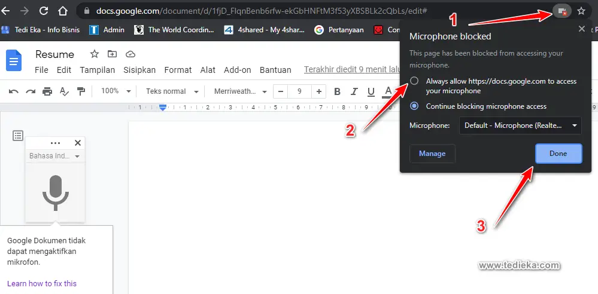Open Terakhir diedit 9 menit lalu history link
This screenshot has width=598, height=294.
353,70
